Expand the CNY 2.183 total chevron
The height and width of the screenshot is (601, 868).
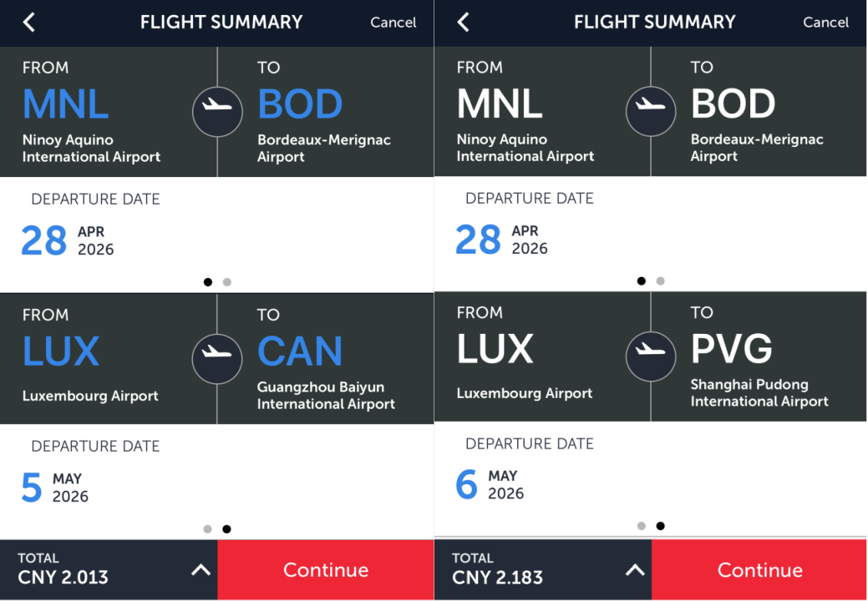pyautogui.click(x=635, y=570)
